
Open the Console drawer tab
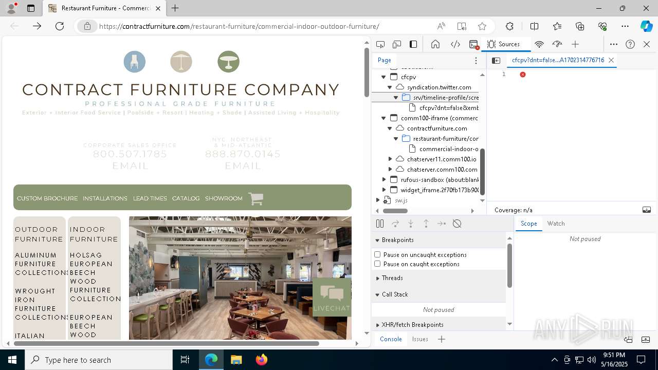click(x=391, y=339)
